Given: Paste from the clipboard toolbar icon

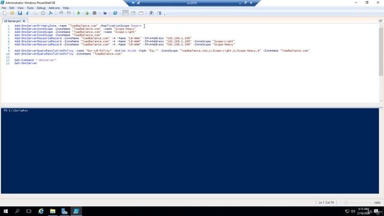Looking at the screenshot, I should 43,13.
